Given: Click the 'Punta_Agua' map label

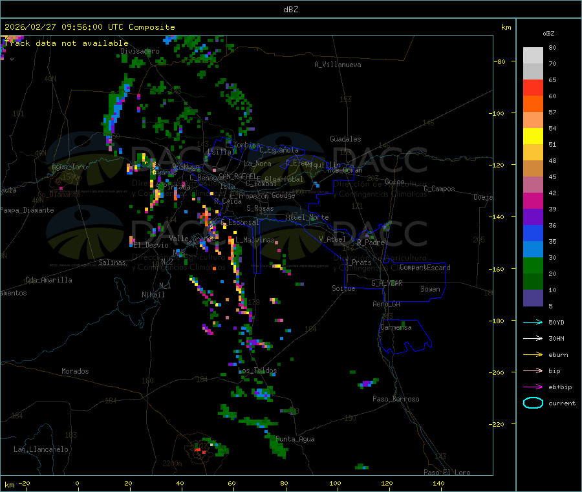Looking at the screenshot, I should click(295, 439).
